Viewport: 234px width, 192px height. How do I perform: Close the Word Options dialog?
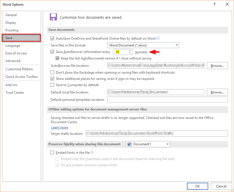227,4
